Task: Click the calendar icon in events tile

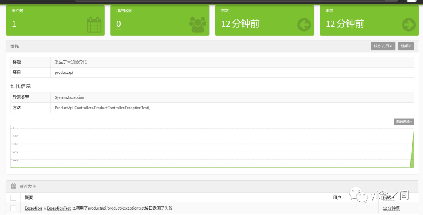Action: pos(94,25)
